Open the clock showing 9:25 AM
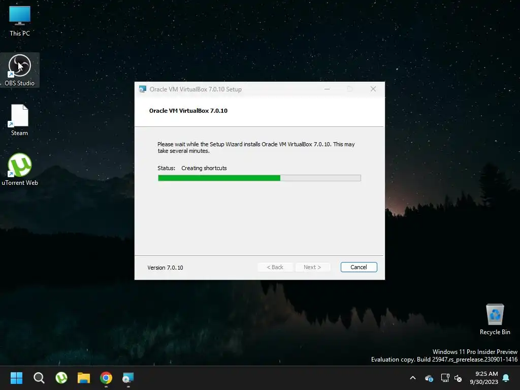The width and height of the screenshot is (520, 390). [x=484, y=378]
